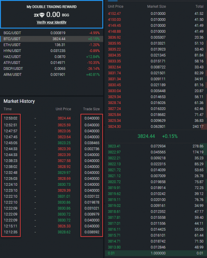Click the Trade Size header in Market History
The width and height of the screenshot is (207, 258).
click(x=91, y=109)
